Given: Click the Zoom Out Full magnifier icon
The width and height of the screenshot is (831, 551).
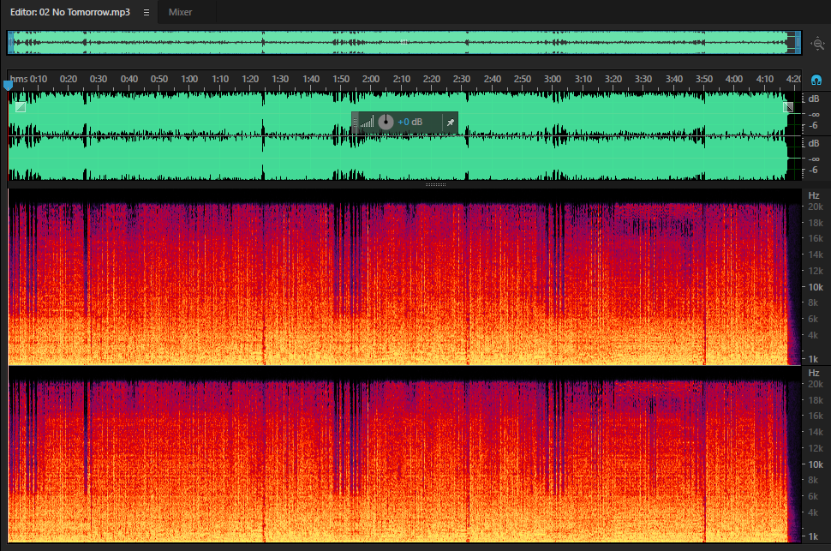Looking at the screenshot, I should pos(818,44).
